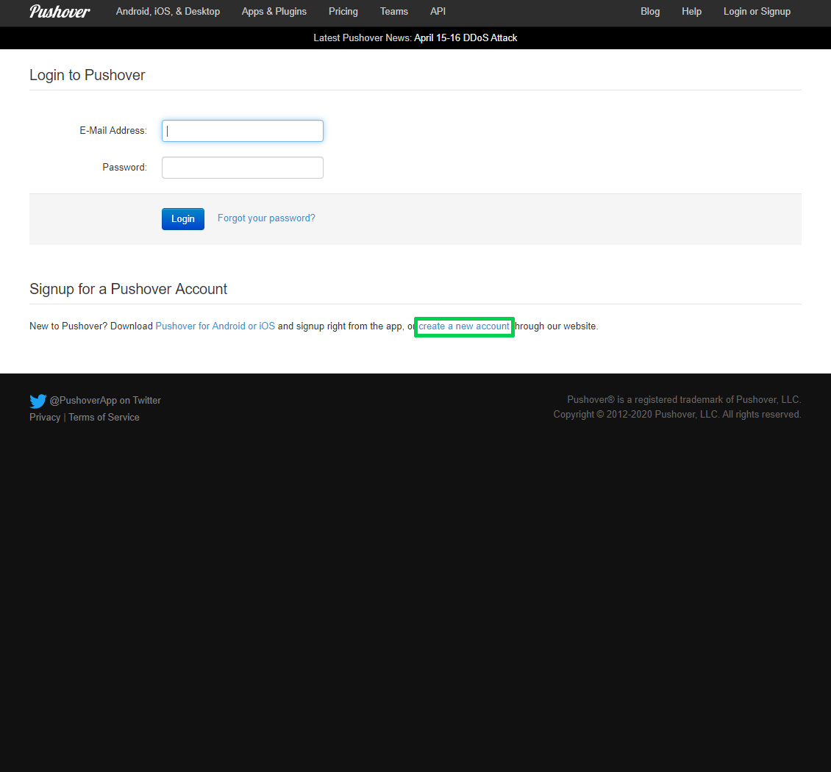831x772 pixels.
Task: Click the Pushover logo
Action: coord(60,12)
